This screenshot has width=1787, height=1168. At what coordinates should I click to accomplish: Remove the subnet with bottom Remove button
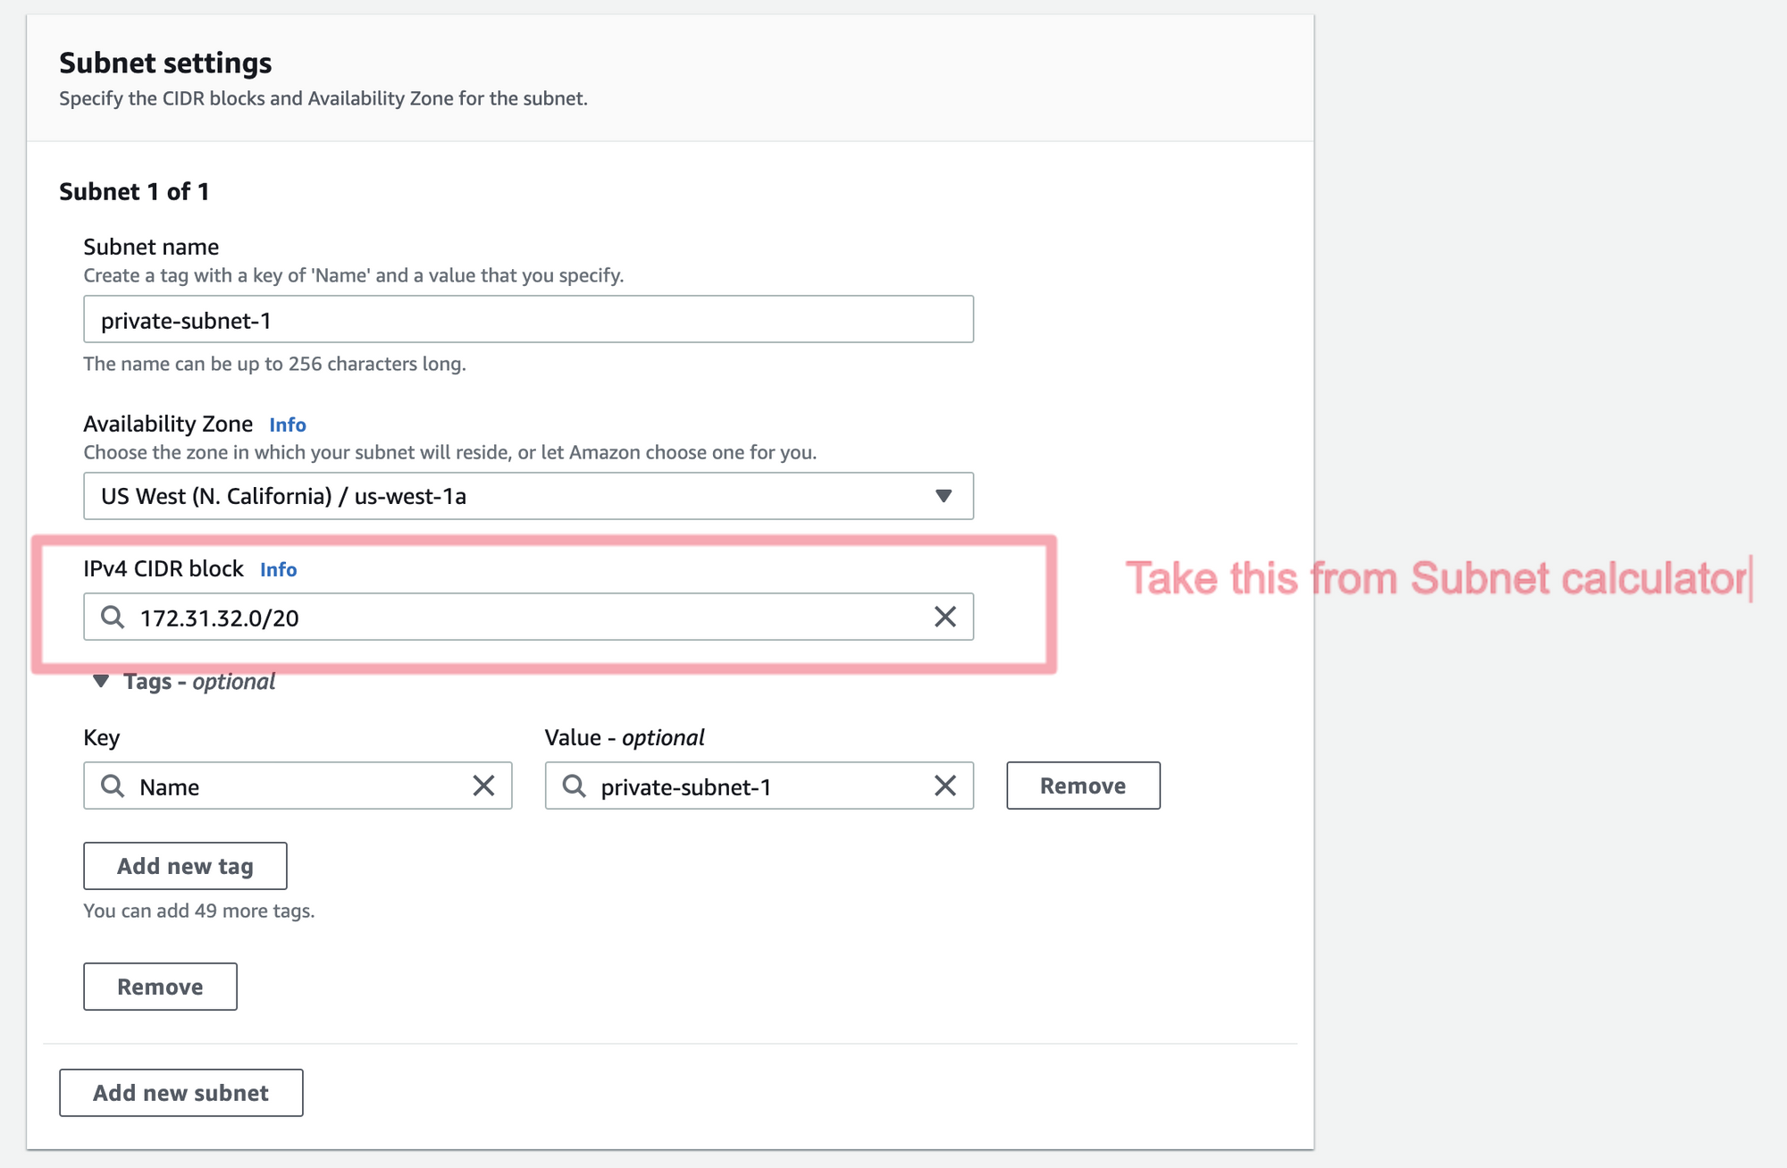click(160, 987)
